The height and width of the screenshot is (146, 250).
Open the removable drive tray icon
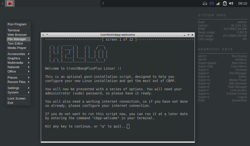click(205, 3)
